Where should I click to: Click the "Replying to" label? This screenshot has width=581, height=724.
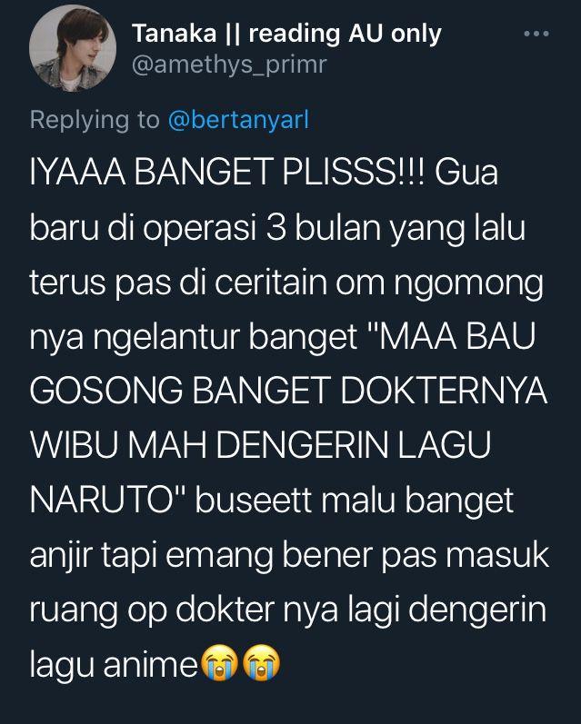95,120
